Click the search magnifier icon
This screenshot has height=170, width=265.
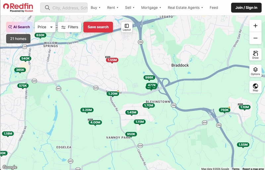point(47,8)
